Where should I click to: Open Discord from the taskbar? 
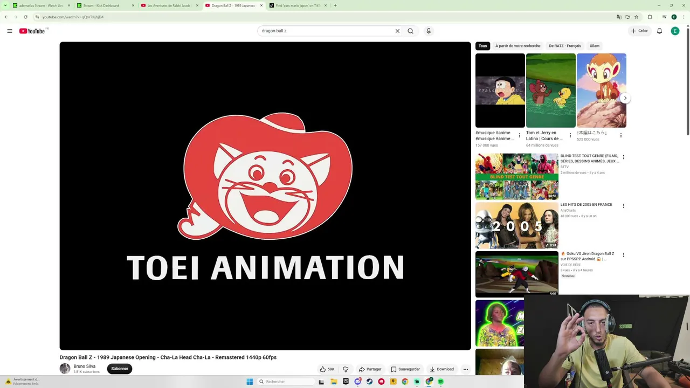pos(357,382)
